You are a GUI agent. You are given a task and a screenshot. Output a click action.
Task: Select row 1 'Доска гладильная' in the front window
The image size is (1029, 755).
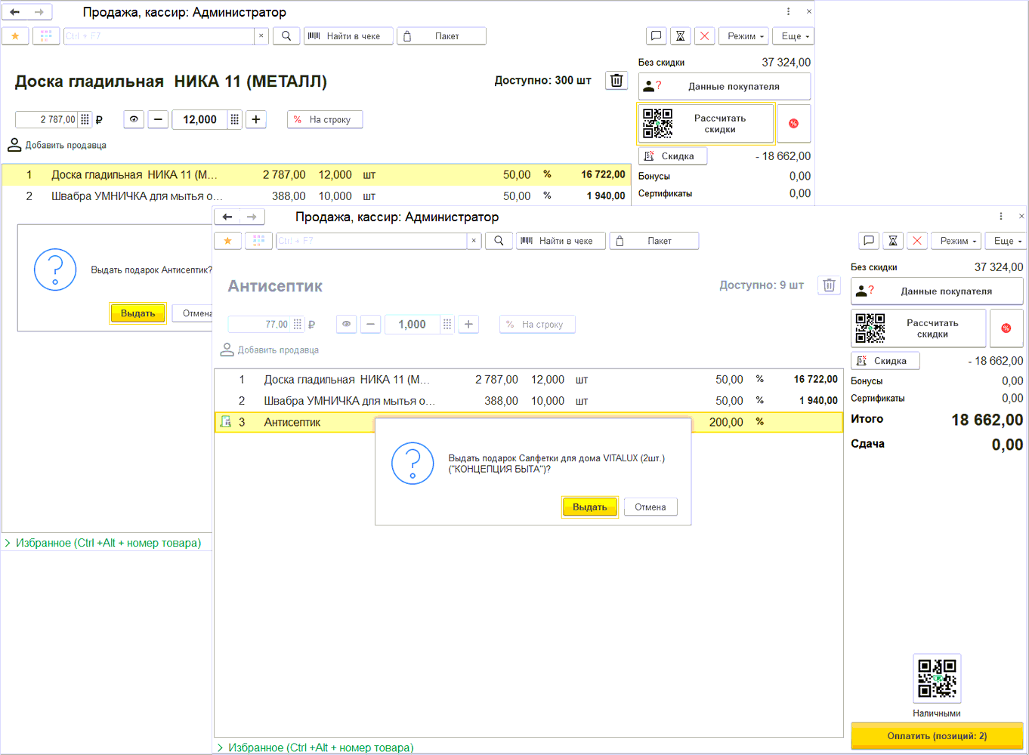click(x=528, y=380)
